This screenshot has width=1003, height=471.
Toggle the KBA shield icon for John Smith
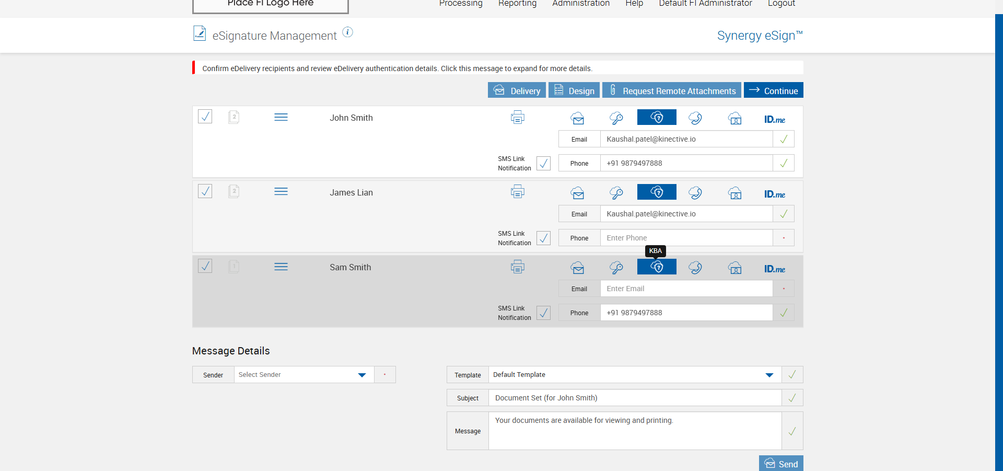tap(657, 117)
